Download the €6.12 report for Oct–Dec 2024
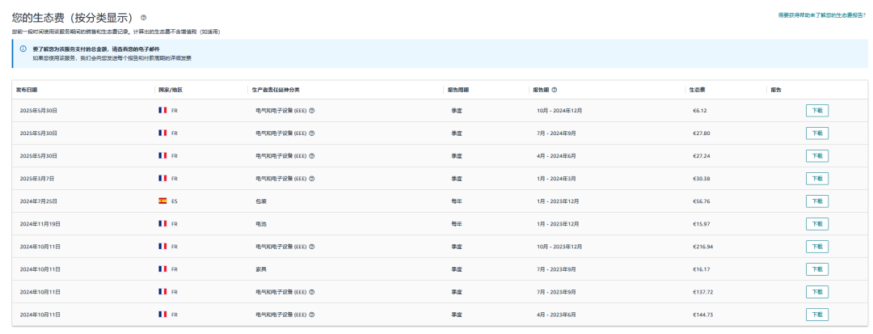This screenshot has width=873, height=334. click(x=816, y=110)
